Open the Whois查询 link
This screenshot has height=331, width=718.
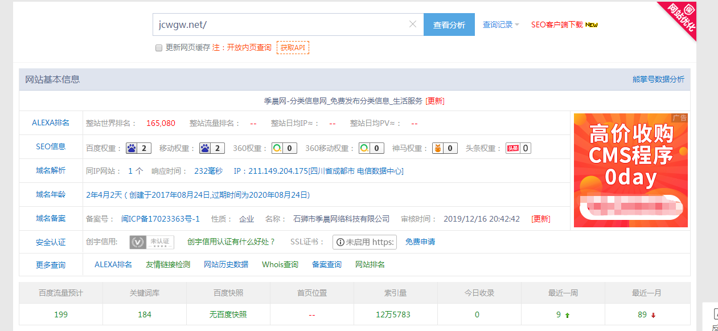[280, 264]
